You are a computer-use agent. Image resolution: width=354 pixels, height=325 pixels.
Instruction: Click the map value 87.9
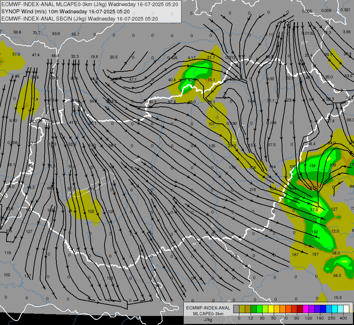tap(314, 210)
